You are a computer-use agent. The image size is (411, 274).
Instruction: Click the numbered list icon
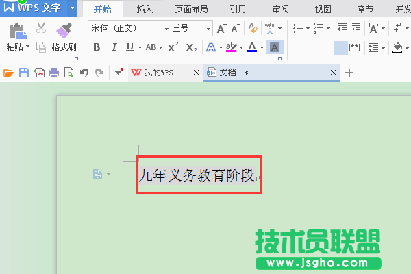tap(319, 28)
